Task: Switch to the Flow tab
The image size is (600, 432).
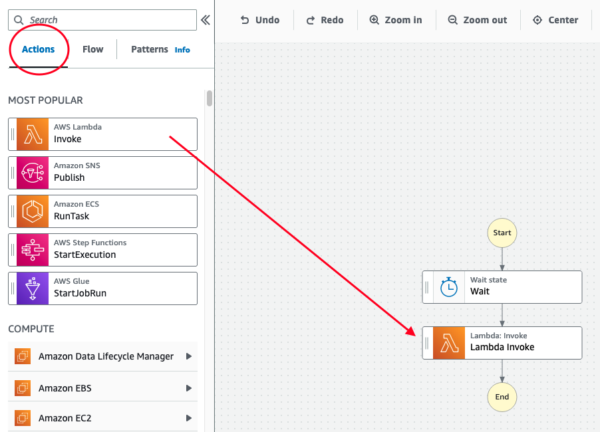Action: pyautogui.click(x=92, y=49)
